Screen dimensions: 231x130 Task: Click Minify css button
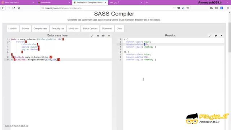74,29
